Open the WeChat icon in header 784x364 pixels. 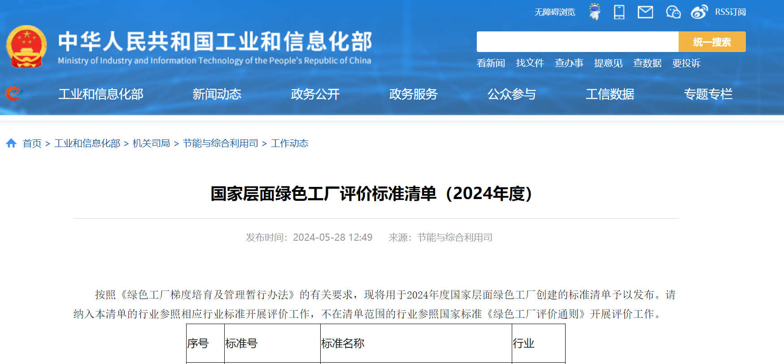point(673,12)
